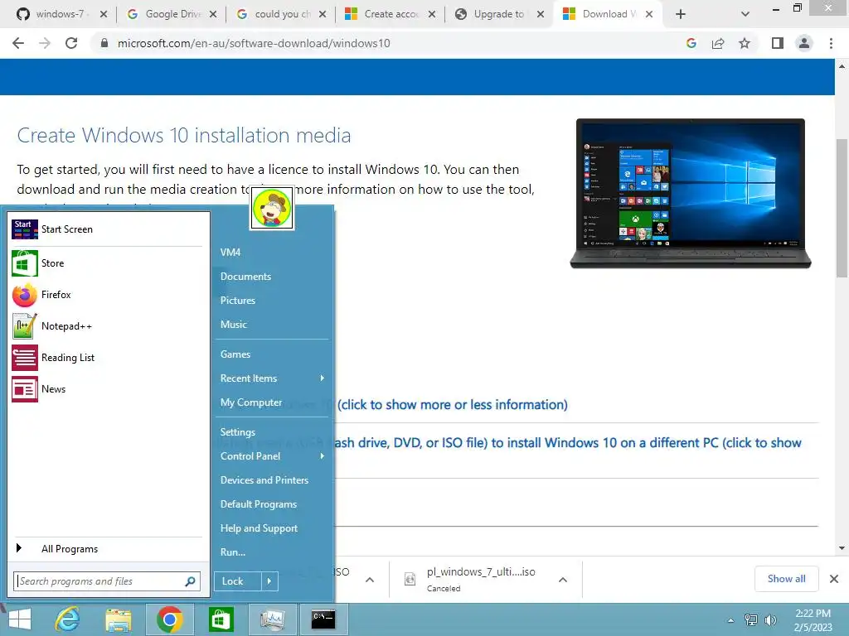Viewport: 849px width, 636px height.
Task: Open the Start Screen icon in Start menu
Action: coord(25,229)
